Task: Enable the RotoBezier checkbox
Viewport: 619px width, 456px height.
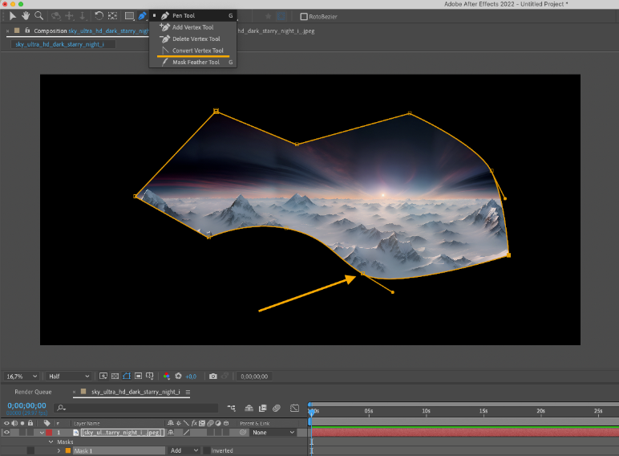Action: tap(303, 16)
